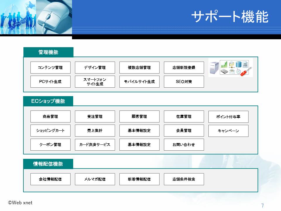Select the 情報配信機能 section header
Viewport: 281px width, 211px height.
pyautogui.click(x=48, y=164)
